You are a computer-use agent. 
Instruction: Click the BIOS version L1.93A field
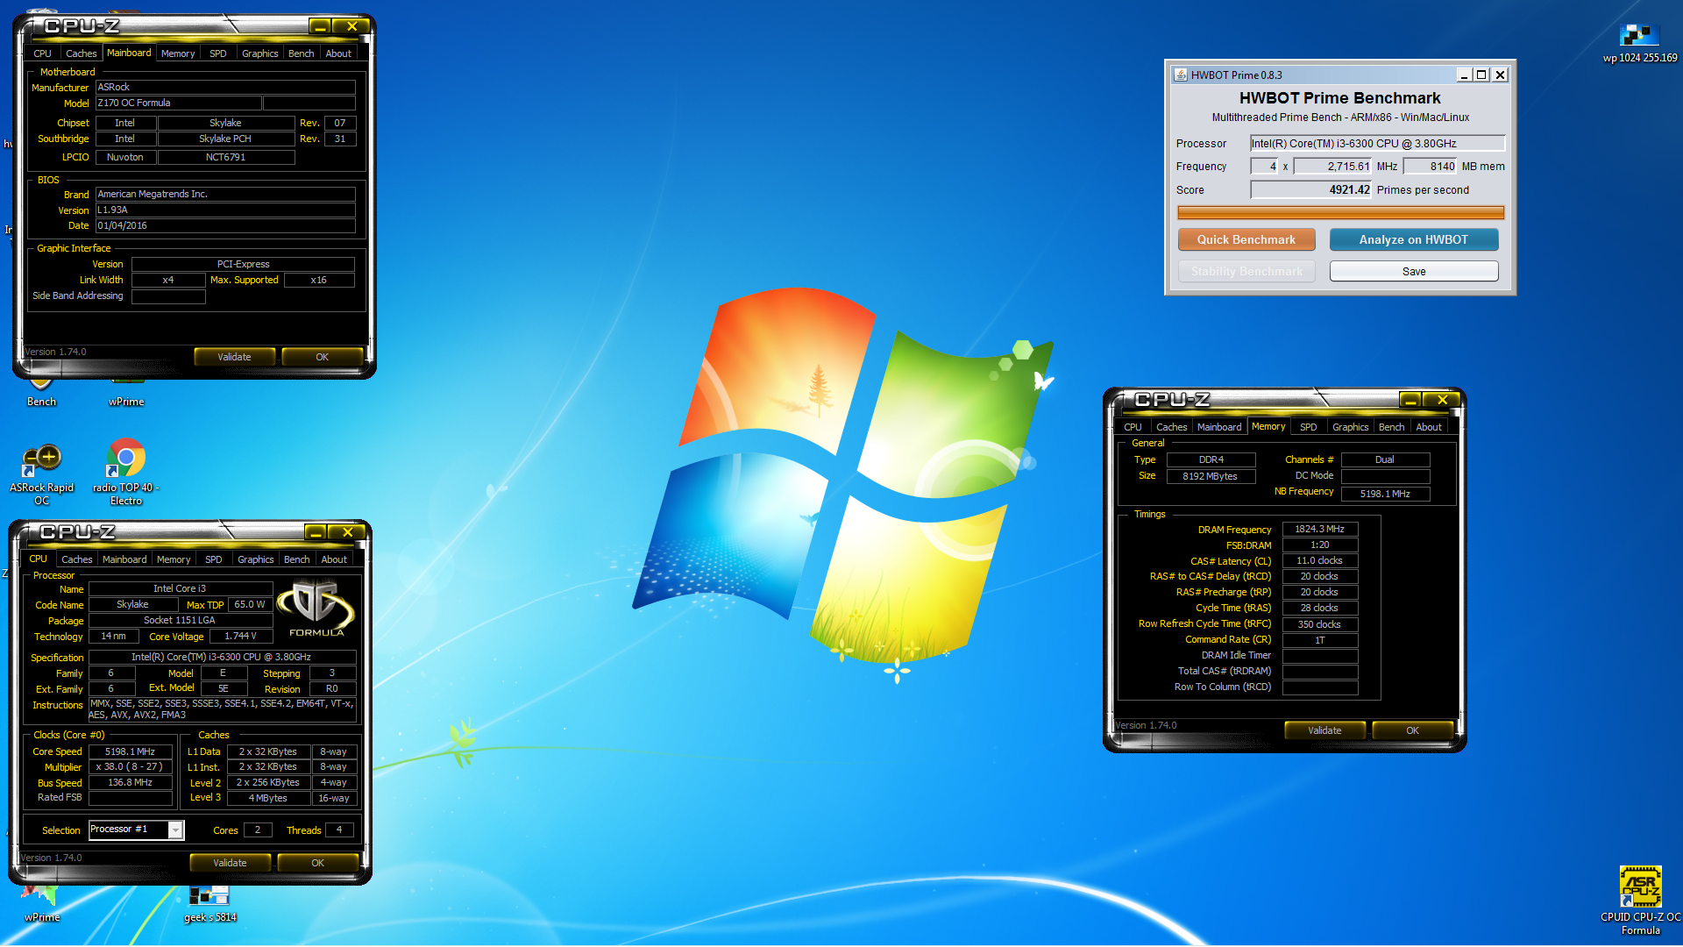(x=224, y=210)
